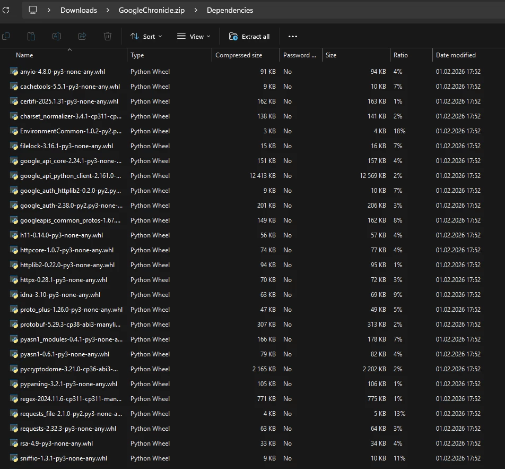Click the Extract all button
Screen dimensions: 505x469
(249, 37)
